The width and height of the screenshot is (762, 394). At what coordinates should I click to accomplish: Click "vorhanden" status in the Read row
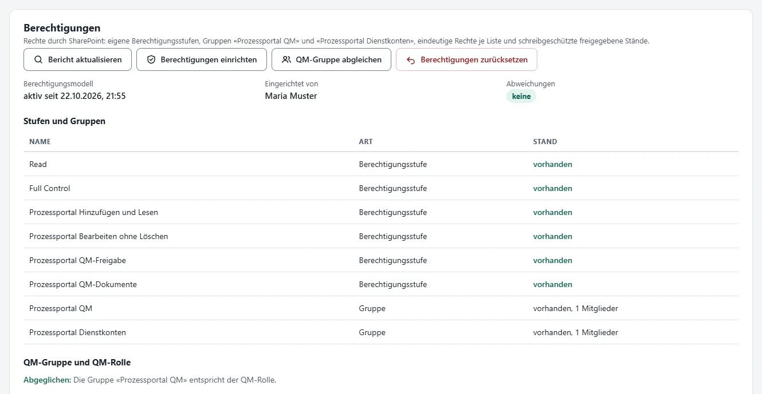coord(552,164)
